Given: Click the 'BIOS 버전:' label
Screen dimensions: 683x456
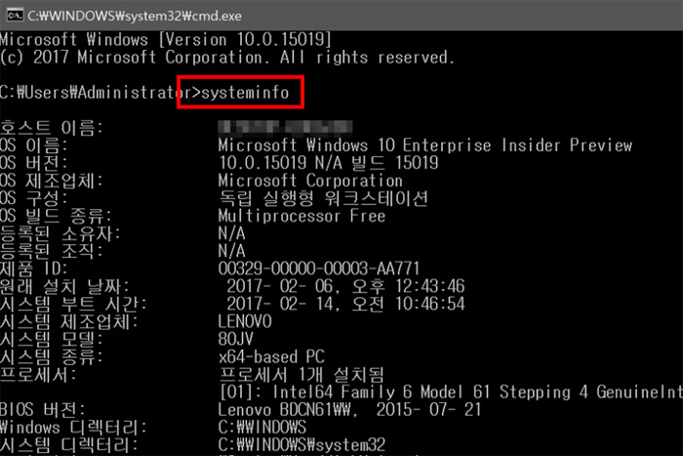Looking at the screenshot, I should click(43, 410).
